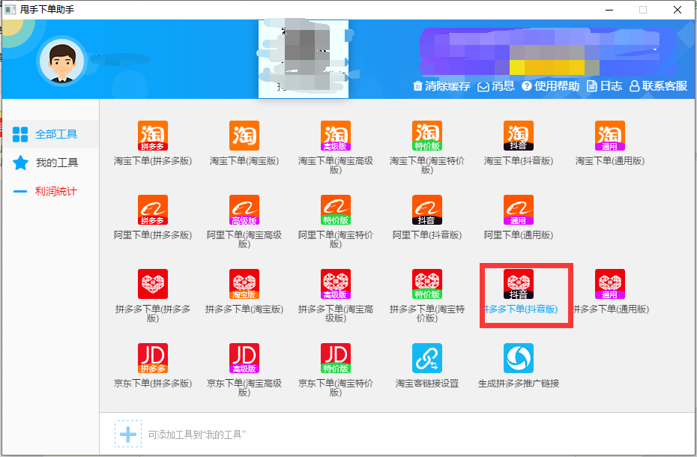Switch to 我的工具 sidebar tab
The width and height of the screenshot is (697, 457).
(x=49, y=163)
